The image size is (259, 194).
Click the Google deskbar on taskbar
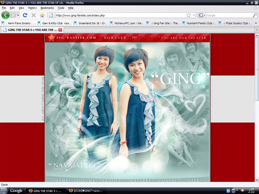point(17,191)
